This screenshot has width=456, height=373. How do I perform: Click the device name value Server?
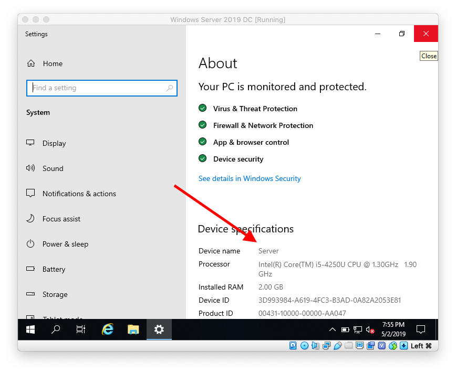coord(268,251)
